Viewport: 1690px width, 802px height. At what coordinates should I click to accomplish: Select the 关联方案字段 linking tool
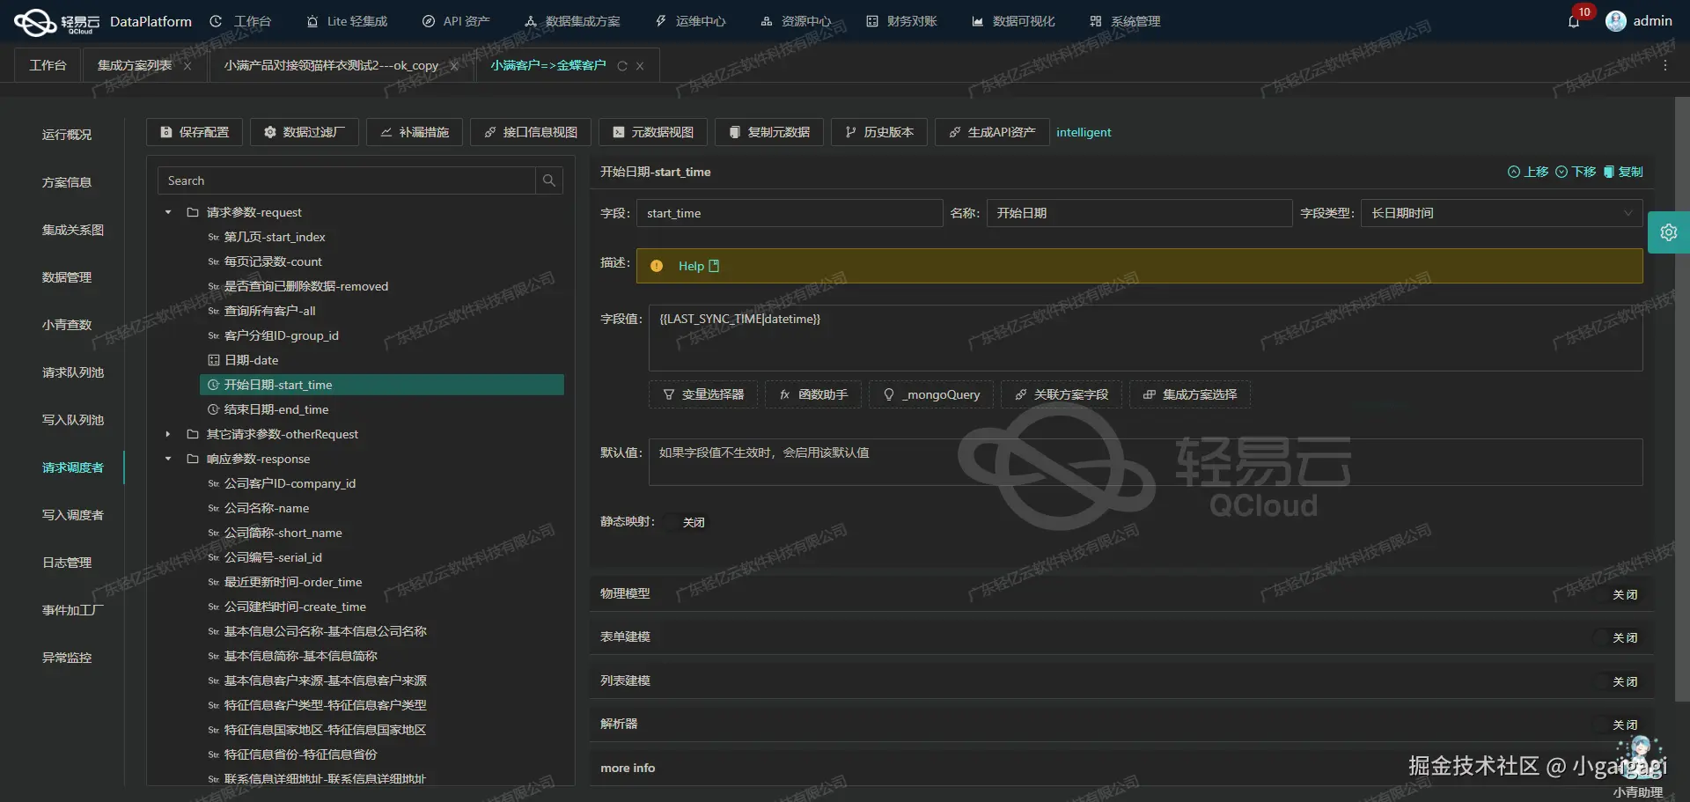coord(1062,394)
